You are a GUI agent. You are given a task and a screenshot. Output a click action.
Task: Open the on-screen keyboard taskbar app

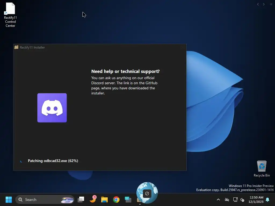pos(128,200)
